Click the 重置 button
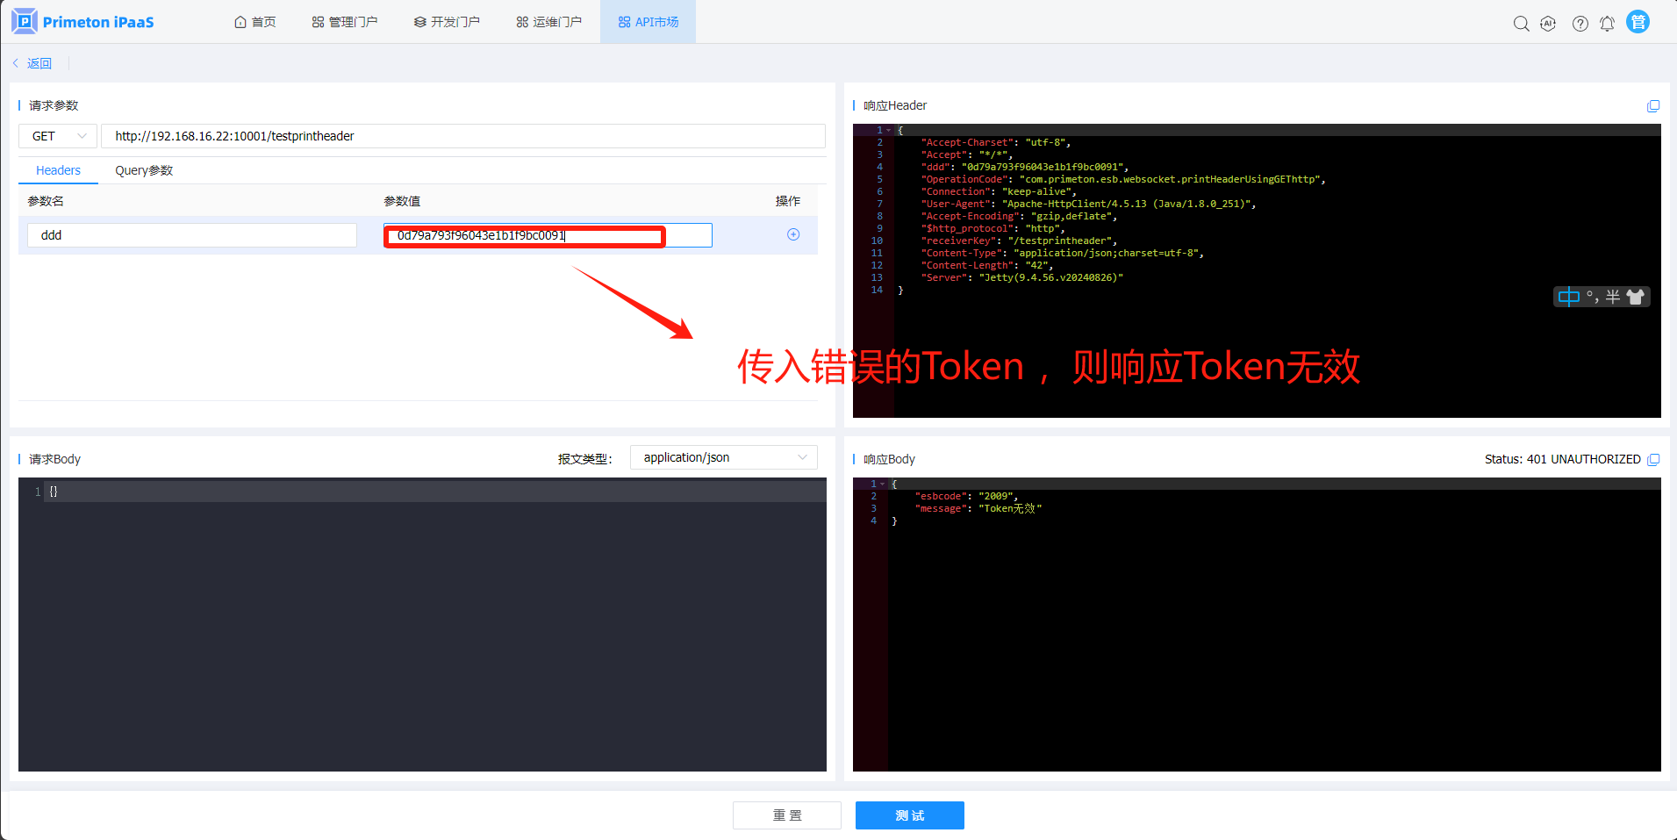1677x840 pixels. tap(786, 815)
